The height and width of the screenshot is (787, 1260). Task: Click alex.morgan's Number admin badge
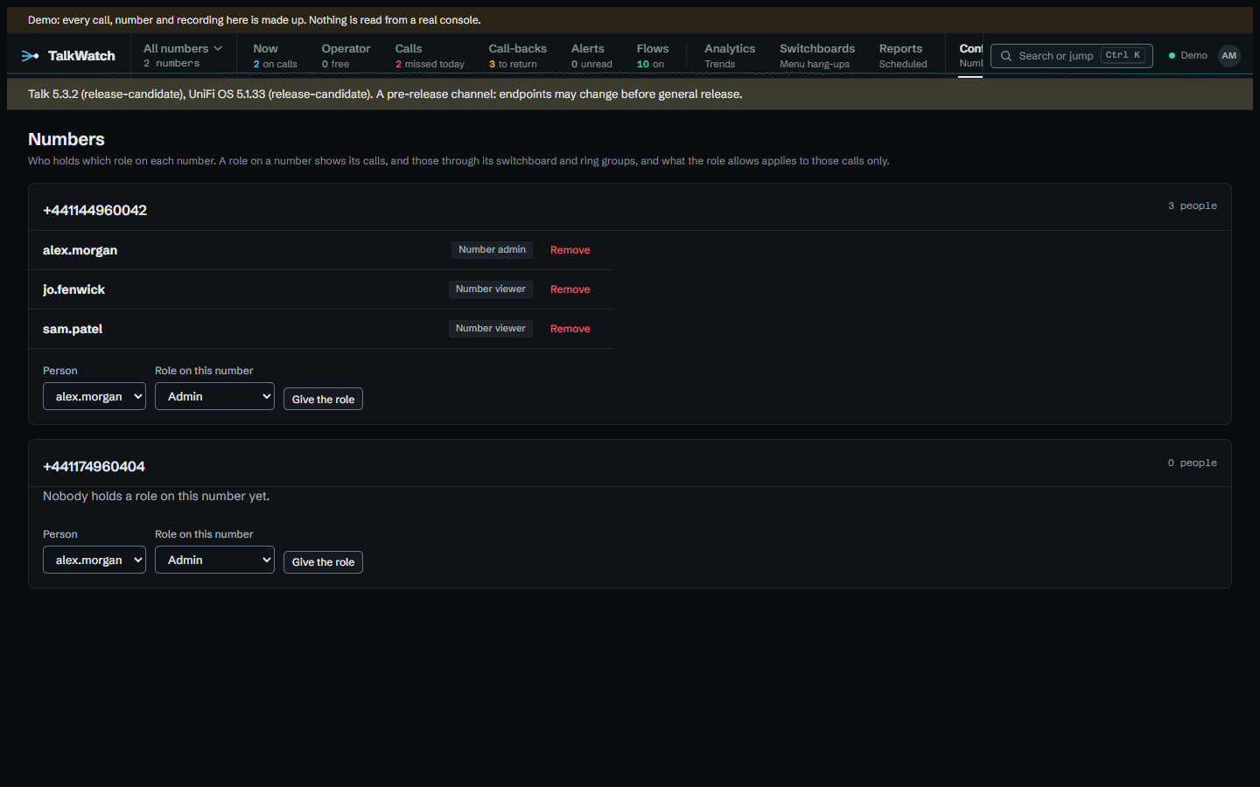pyautogui.click(x=492, y=250)
